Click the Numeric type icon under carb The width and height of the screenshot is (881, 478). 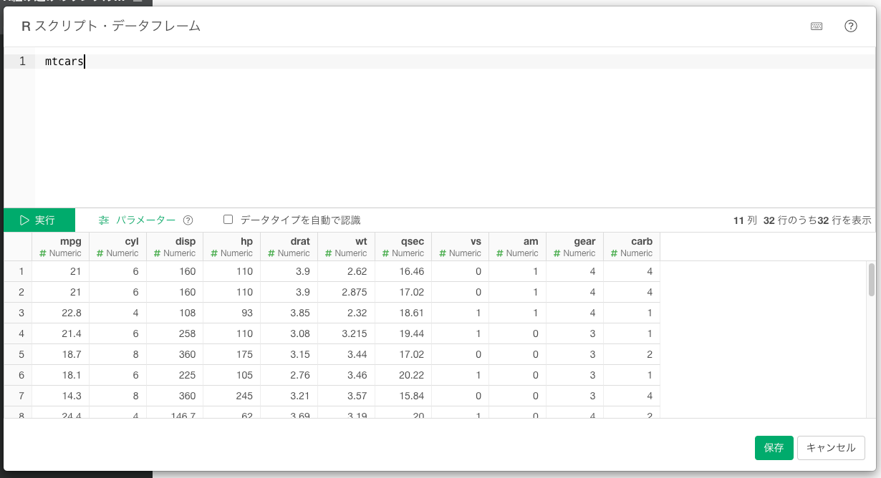615,253
